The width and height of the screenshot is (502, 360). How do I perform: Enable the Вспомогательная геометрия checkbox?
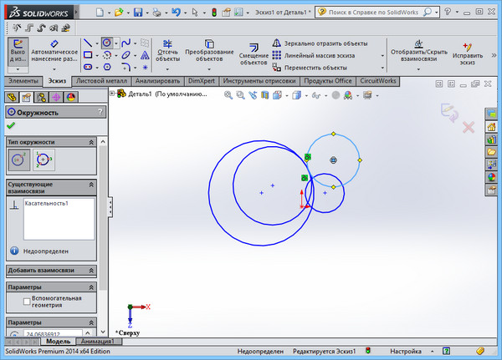click(28, 300)
